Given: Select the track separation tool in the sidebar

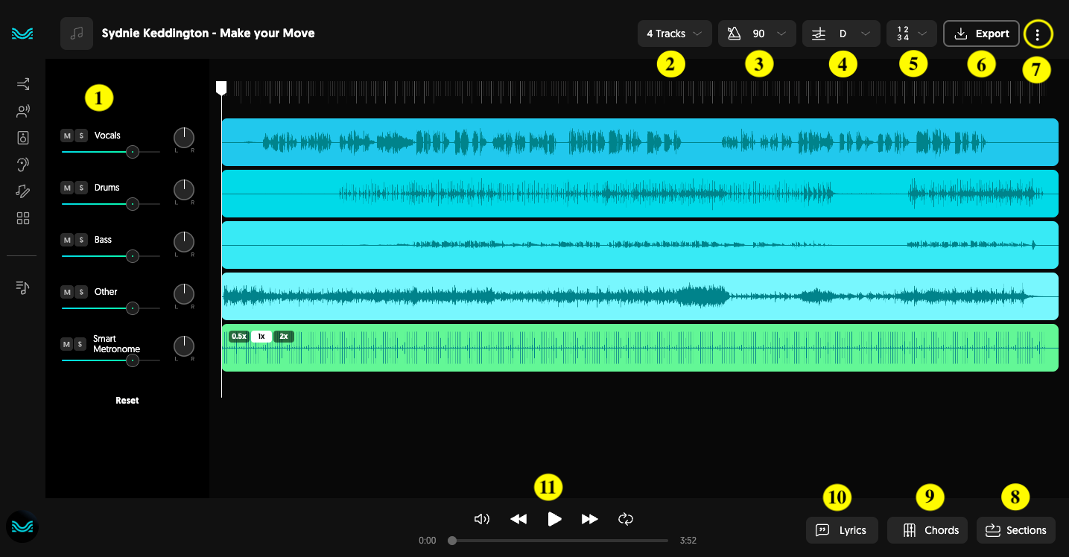Looking at the screenshot, I should (22, 84).
